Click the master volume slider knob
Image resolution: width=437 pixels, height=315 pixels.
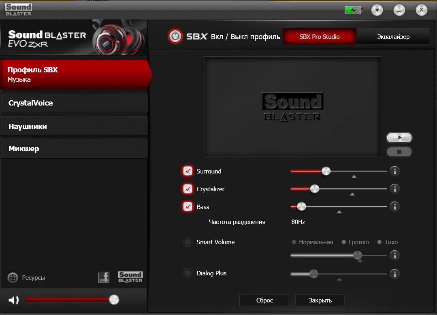(x=114, y=300)
